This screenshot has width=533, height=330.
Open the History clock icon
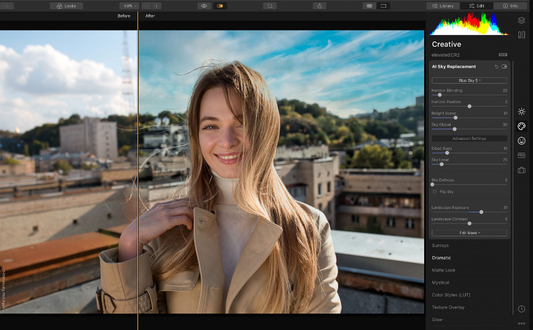tap(521, 309)
